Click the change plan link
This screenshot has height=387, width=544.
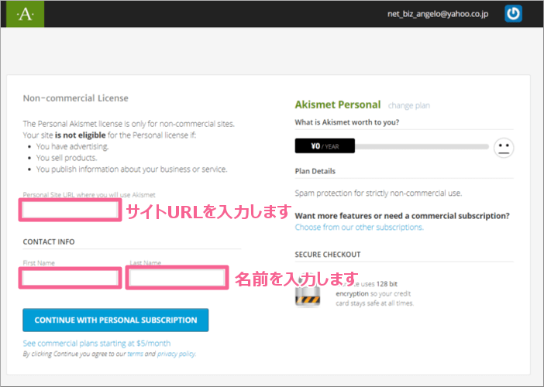[x=408, y=105]
